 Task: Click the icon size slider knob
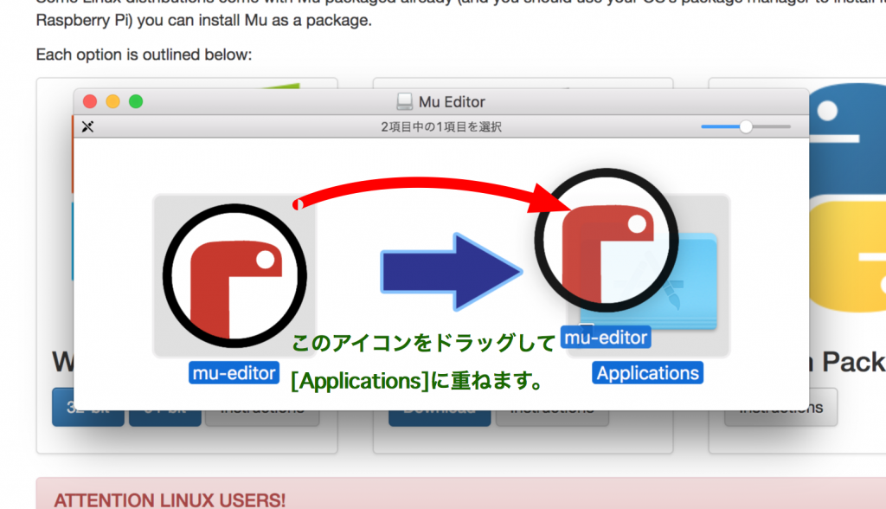pyautogui.click(x=746, y=126)
